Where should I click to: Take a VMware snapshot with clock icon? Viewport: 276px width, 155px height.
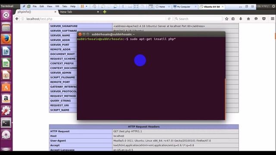click(103, 6)
